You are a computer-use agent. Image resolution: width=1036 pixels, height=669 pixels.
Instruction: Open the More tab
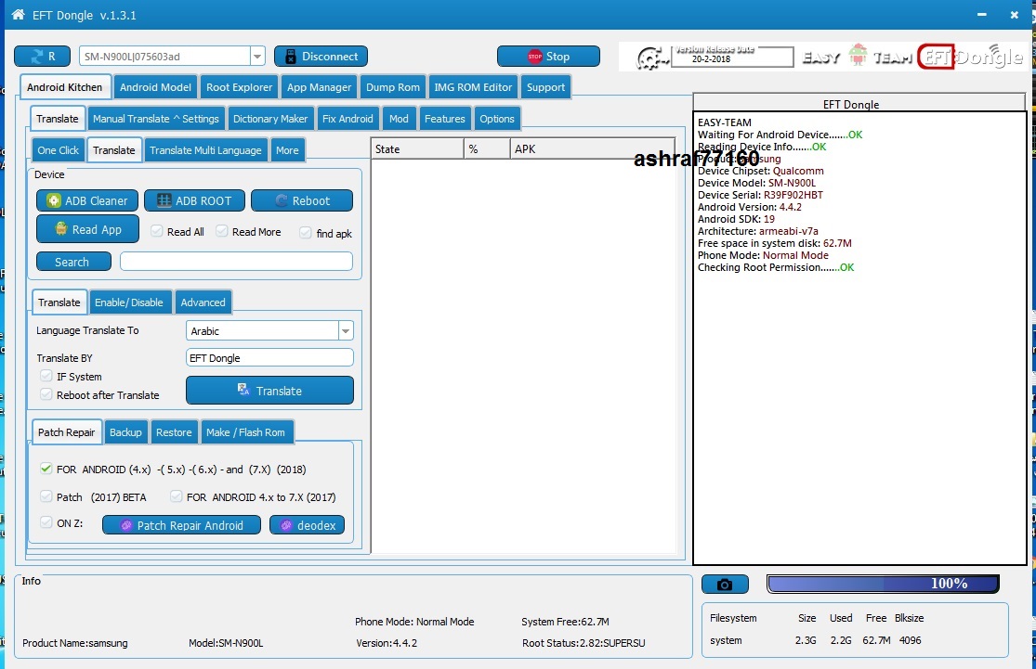pyautogui.click(x=287, y=150)
